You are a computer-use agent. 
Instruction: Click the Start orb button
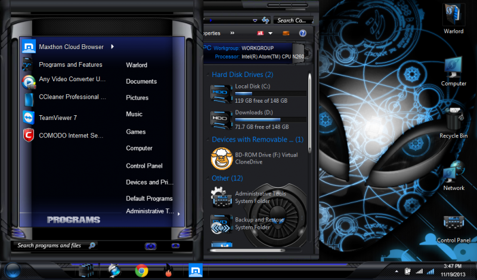[13, 270]
